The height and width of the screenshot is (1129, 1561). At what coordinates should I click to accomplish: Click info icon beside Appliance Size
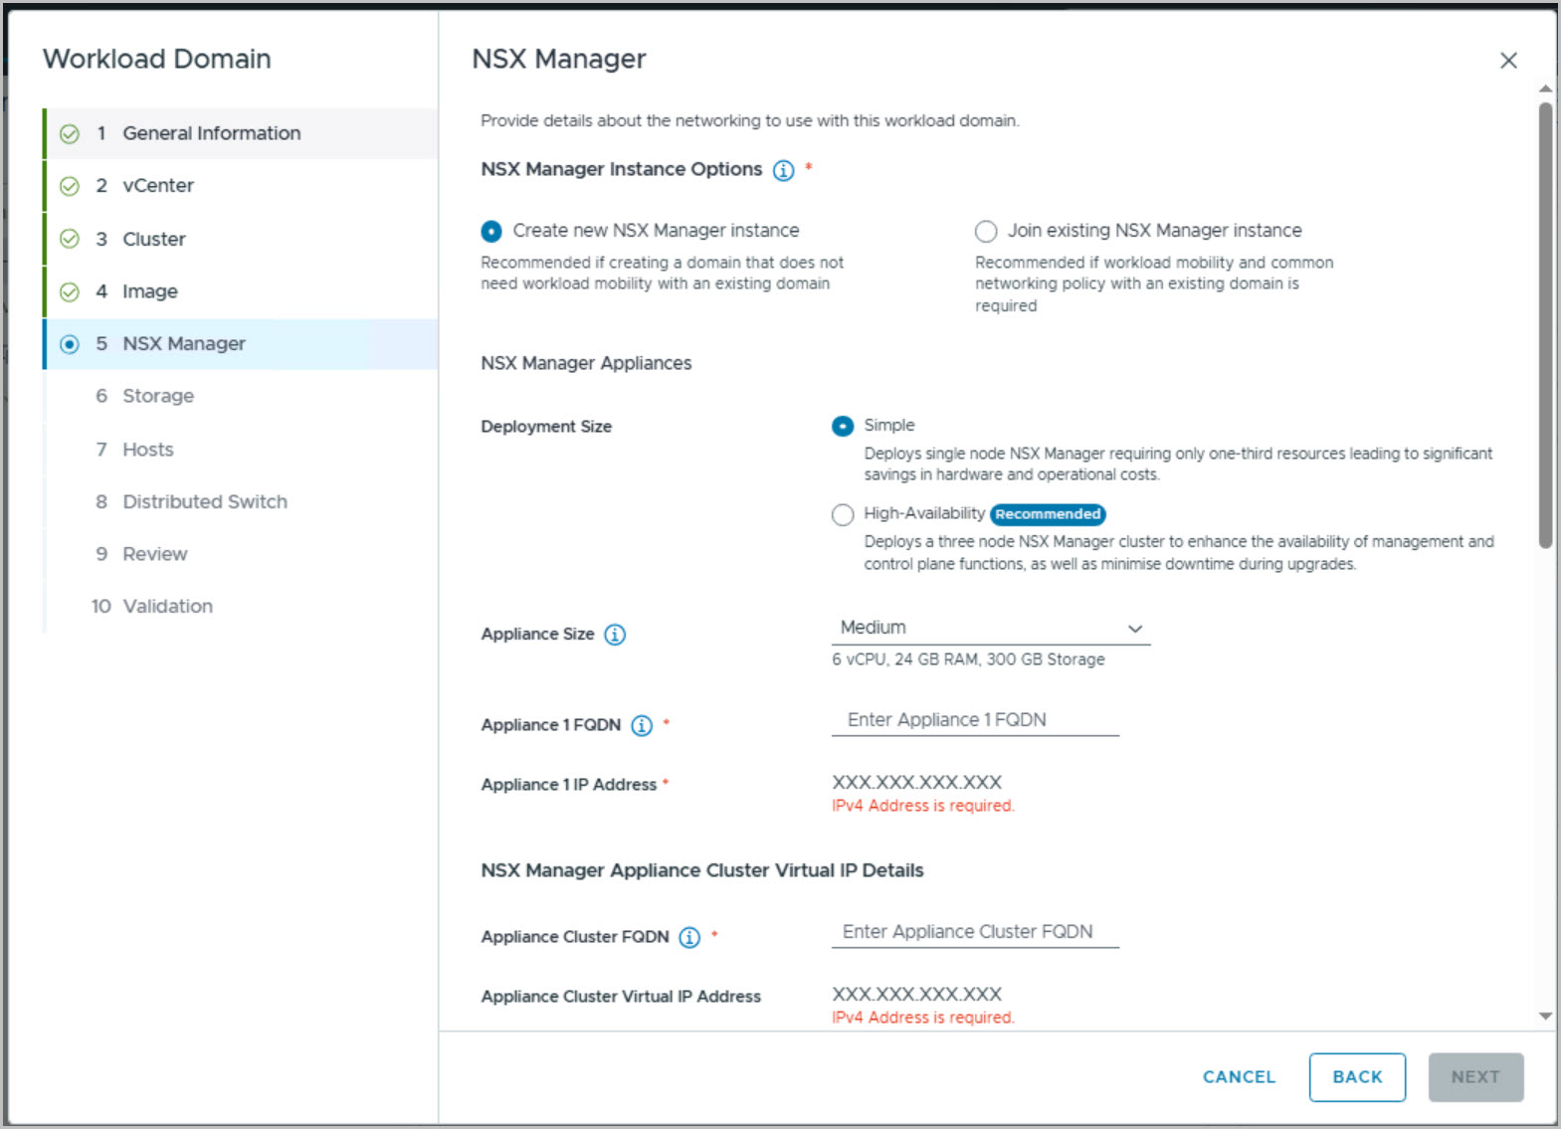point(615,635)
